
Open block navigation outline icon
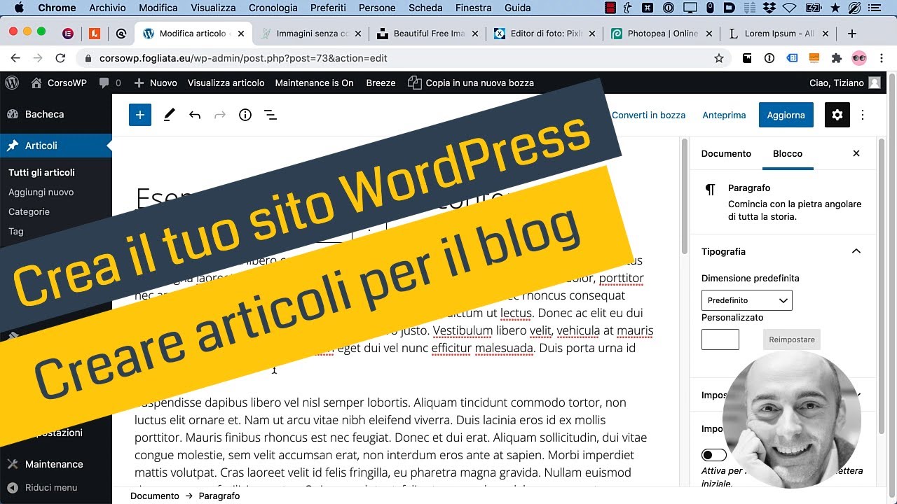point(271,115)
